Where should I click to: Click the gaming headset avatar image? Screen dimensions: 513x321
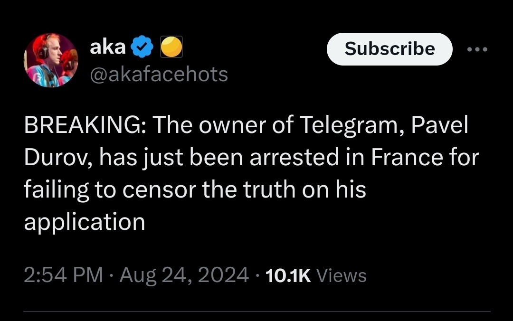tap(51, 60)
